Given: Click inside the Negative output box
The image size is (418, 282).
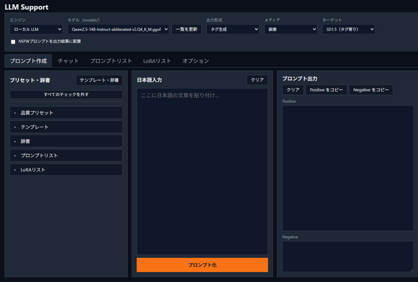Looking at the screenshot, I should (x=348, y=256).
